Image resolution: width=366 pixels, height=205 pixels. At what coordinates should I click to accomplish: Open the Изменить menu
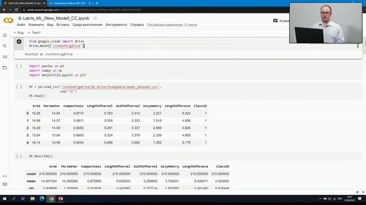pos(36,24)
